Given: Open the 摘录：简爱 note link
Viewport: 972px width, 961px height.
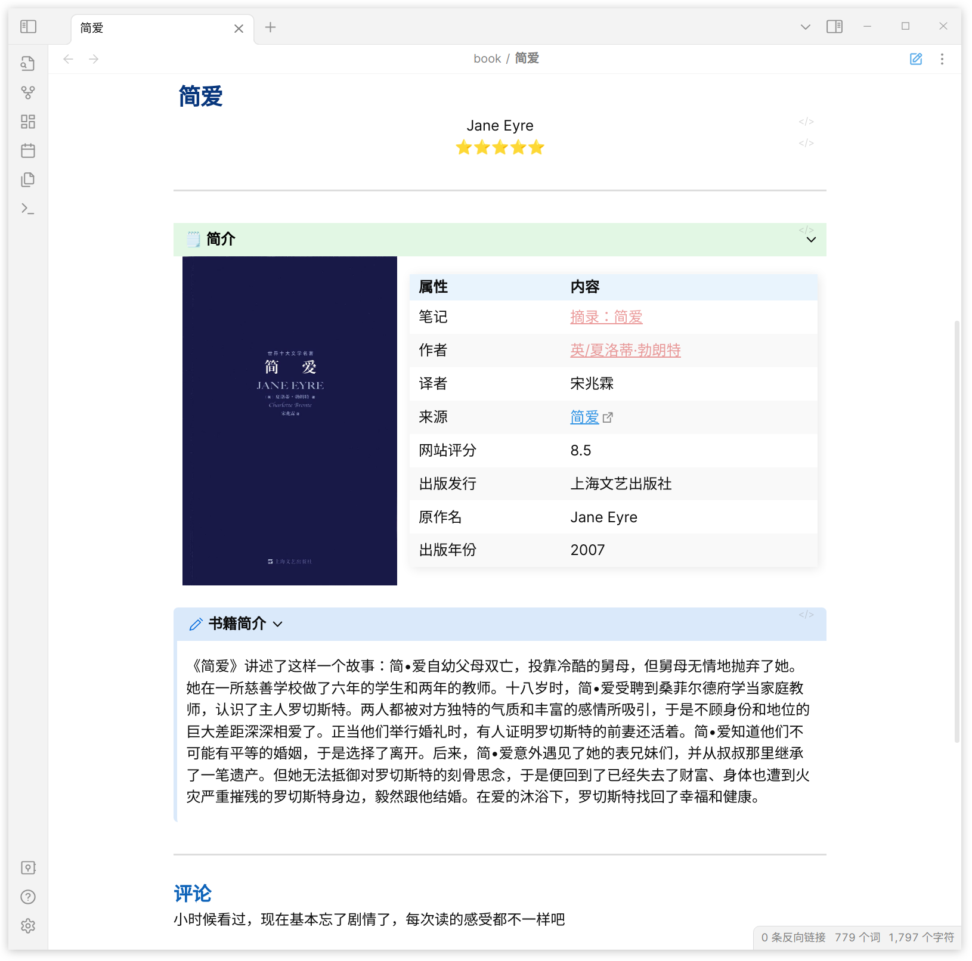Looking at the screenshot, I should [x=606, y=317].
